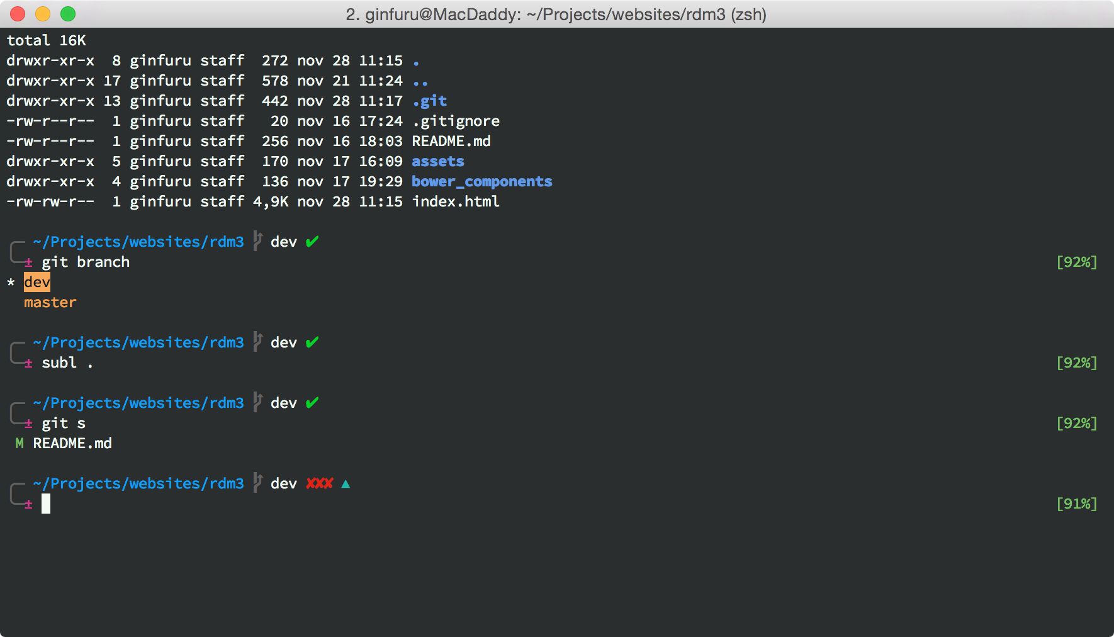Click the branch glyph beside the XXX prompt
Screen dimensions: 1114x637
(x=257, y=483)
